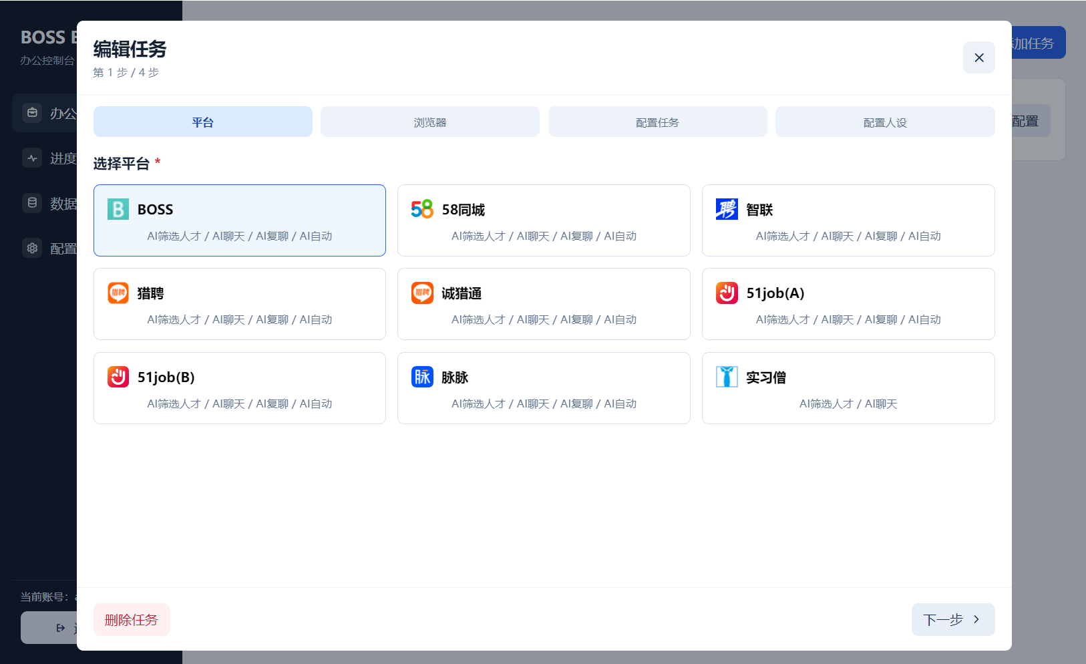Click the 下一步 button
The width and height of the screenshot is (1086, 664).
pyautogui.click(x=953, y=619)
